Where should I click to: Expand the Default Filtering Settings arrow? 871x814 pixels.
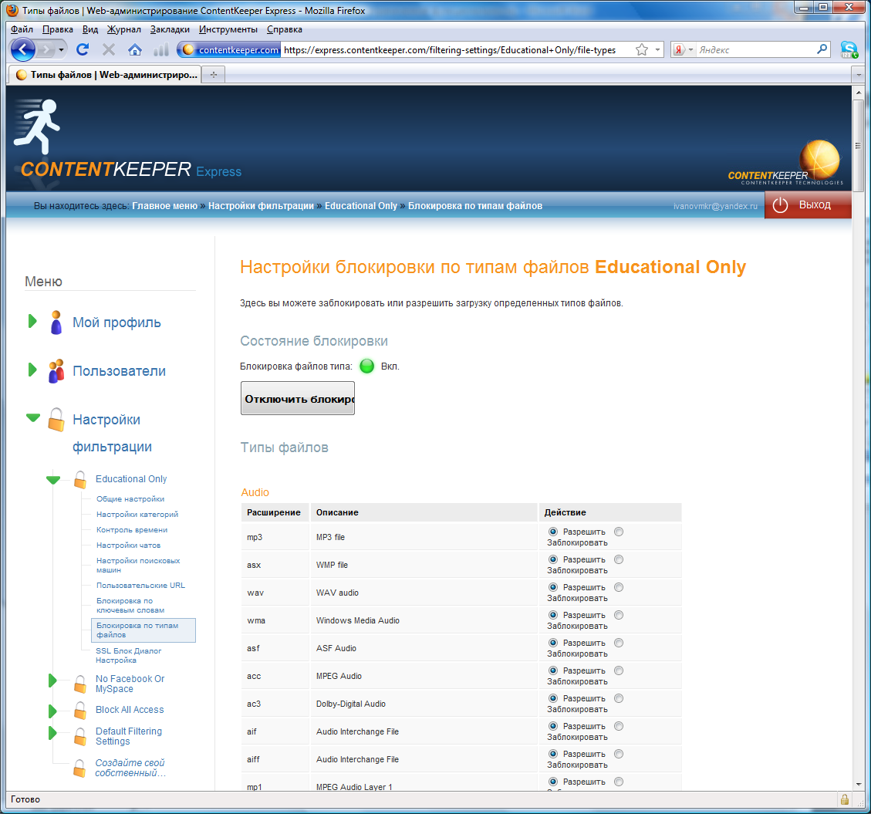52,733
